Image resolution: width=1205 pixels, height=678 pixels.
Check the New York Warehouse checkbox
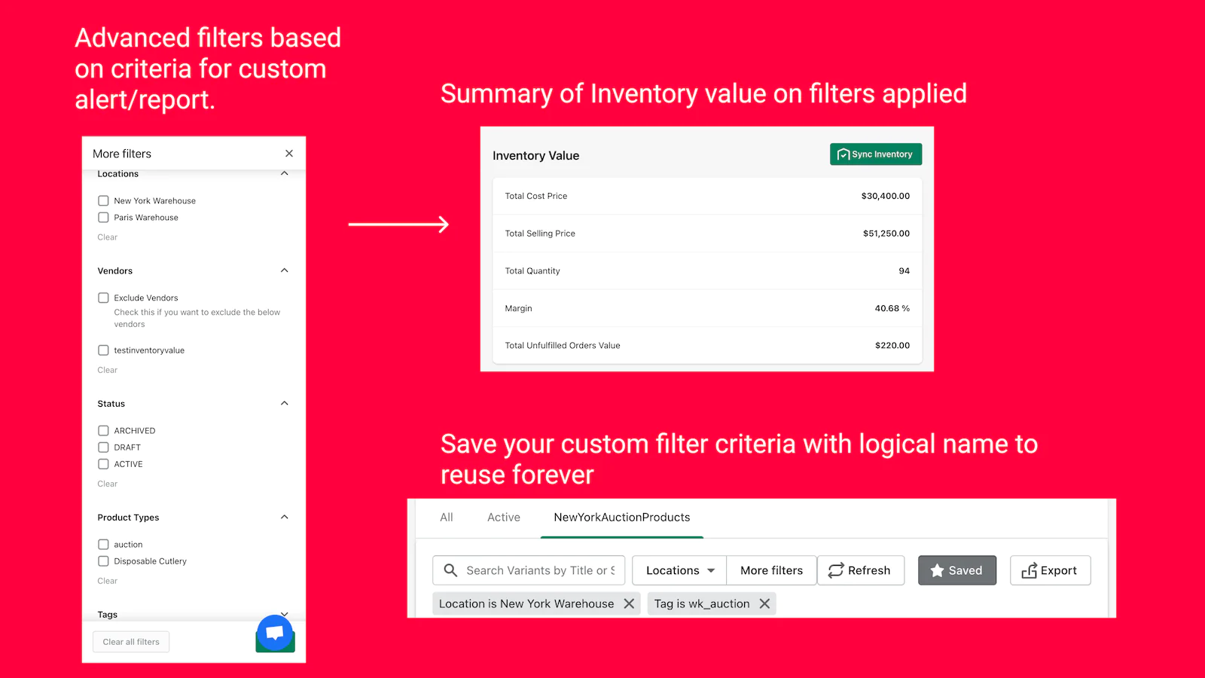point(104,201)
